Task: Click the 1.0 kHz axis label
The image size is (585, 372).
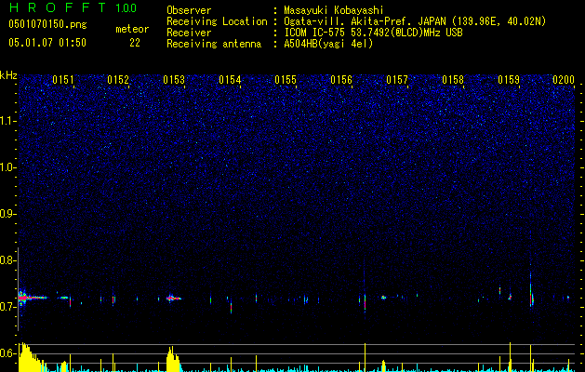Action: coord(7,167)
